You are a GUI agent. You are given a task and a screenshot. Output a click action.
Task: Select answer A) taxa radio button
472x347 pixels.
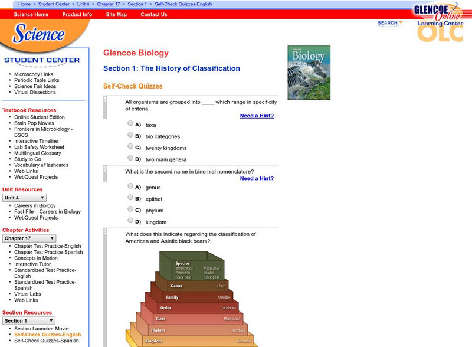pyautogui.click(x=130, y=123)
